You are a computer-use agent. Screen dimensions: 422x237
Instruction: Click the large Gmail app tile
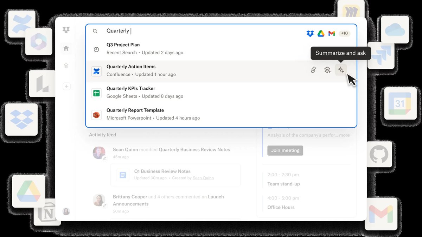point(381,214)
